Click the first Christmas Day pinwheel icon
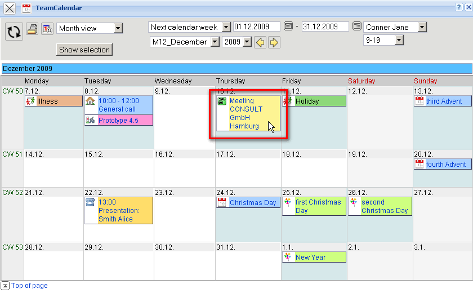Screen dimensions: 473x293 click(x=288, y=202)
